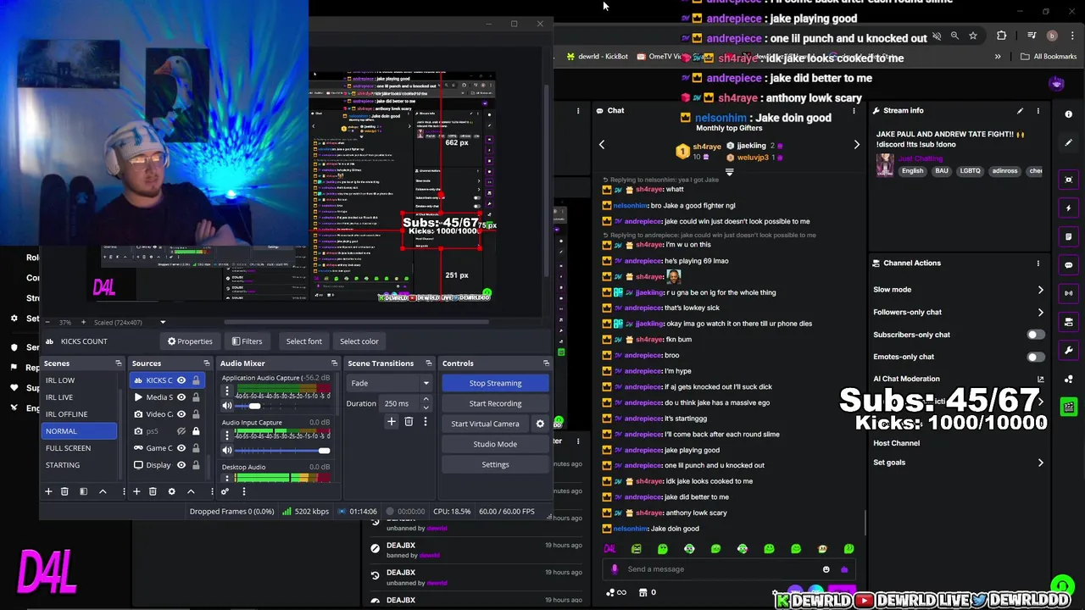The image size is (1085, 610).
Task: Add a new scene transition
Action: coord(392,421)
